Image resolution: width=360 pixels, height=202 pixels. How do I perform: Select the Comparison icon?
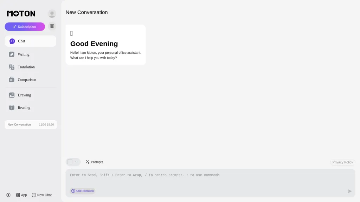tap(12, 80)
